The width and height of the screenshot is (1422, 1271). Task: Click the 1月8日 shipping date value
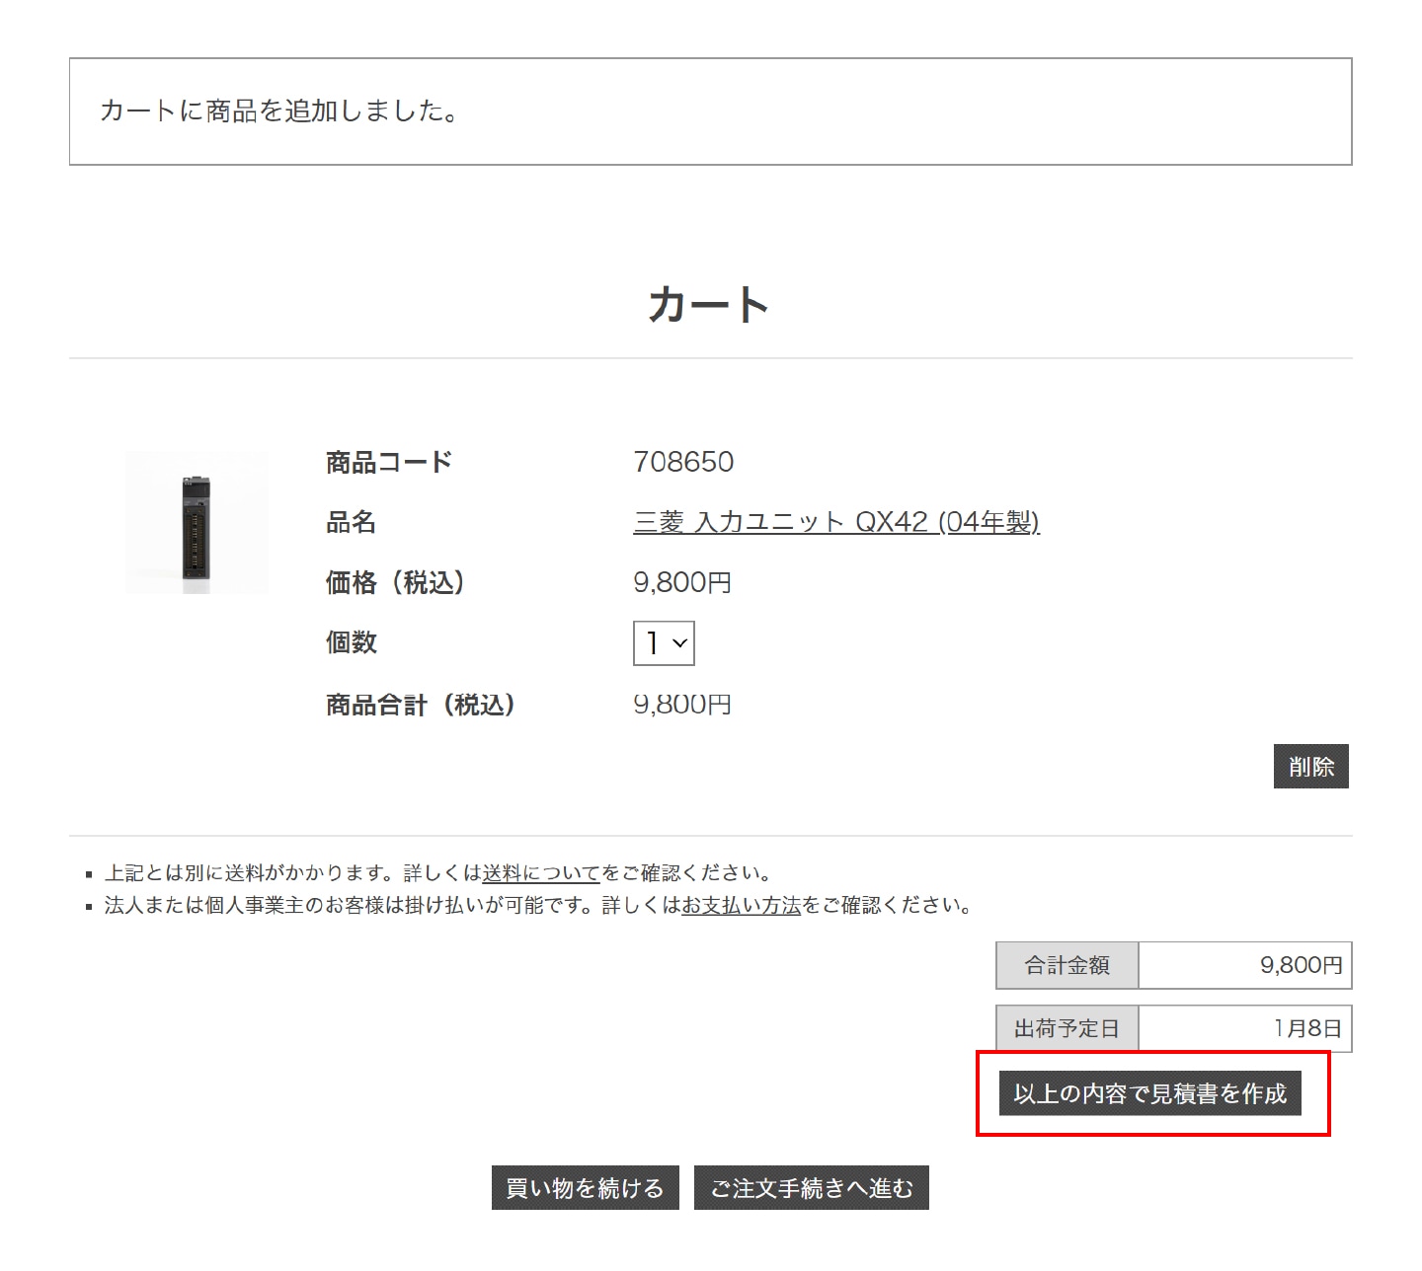[x=1306, y=1029]
